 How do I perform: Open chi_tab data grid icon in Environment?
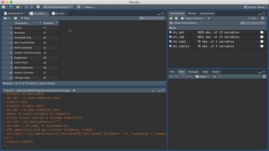pyautogui.click(x=262, y=37)
